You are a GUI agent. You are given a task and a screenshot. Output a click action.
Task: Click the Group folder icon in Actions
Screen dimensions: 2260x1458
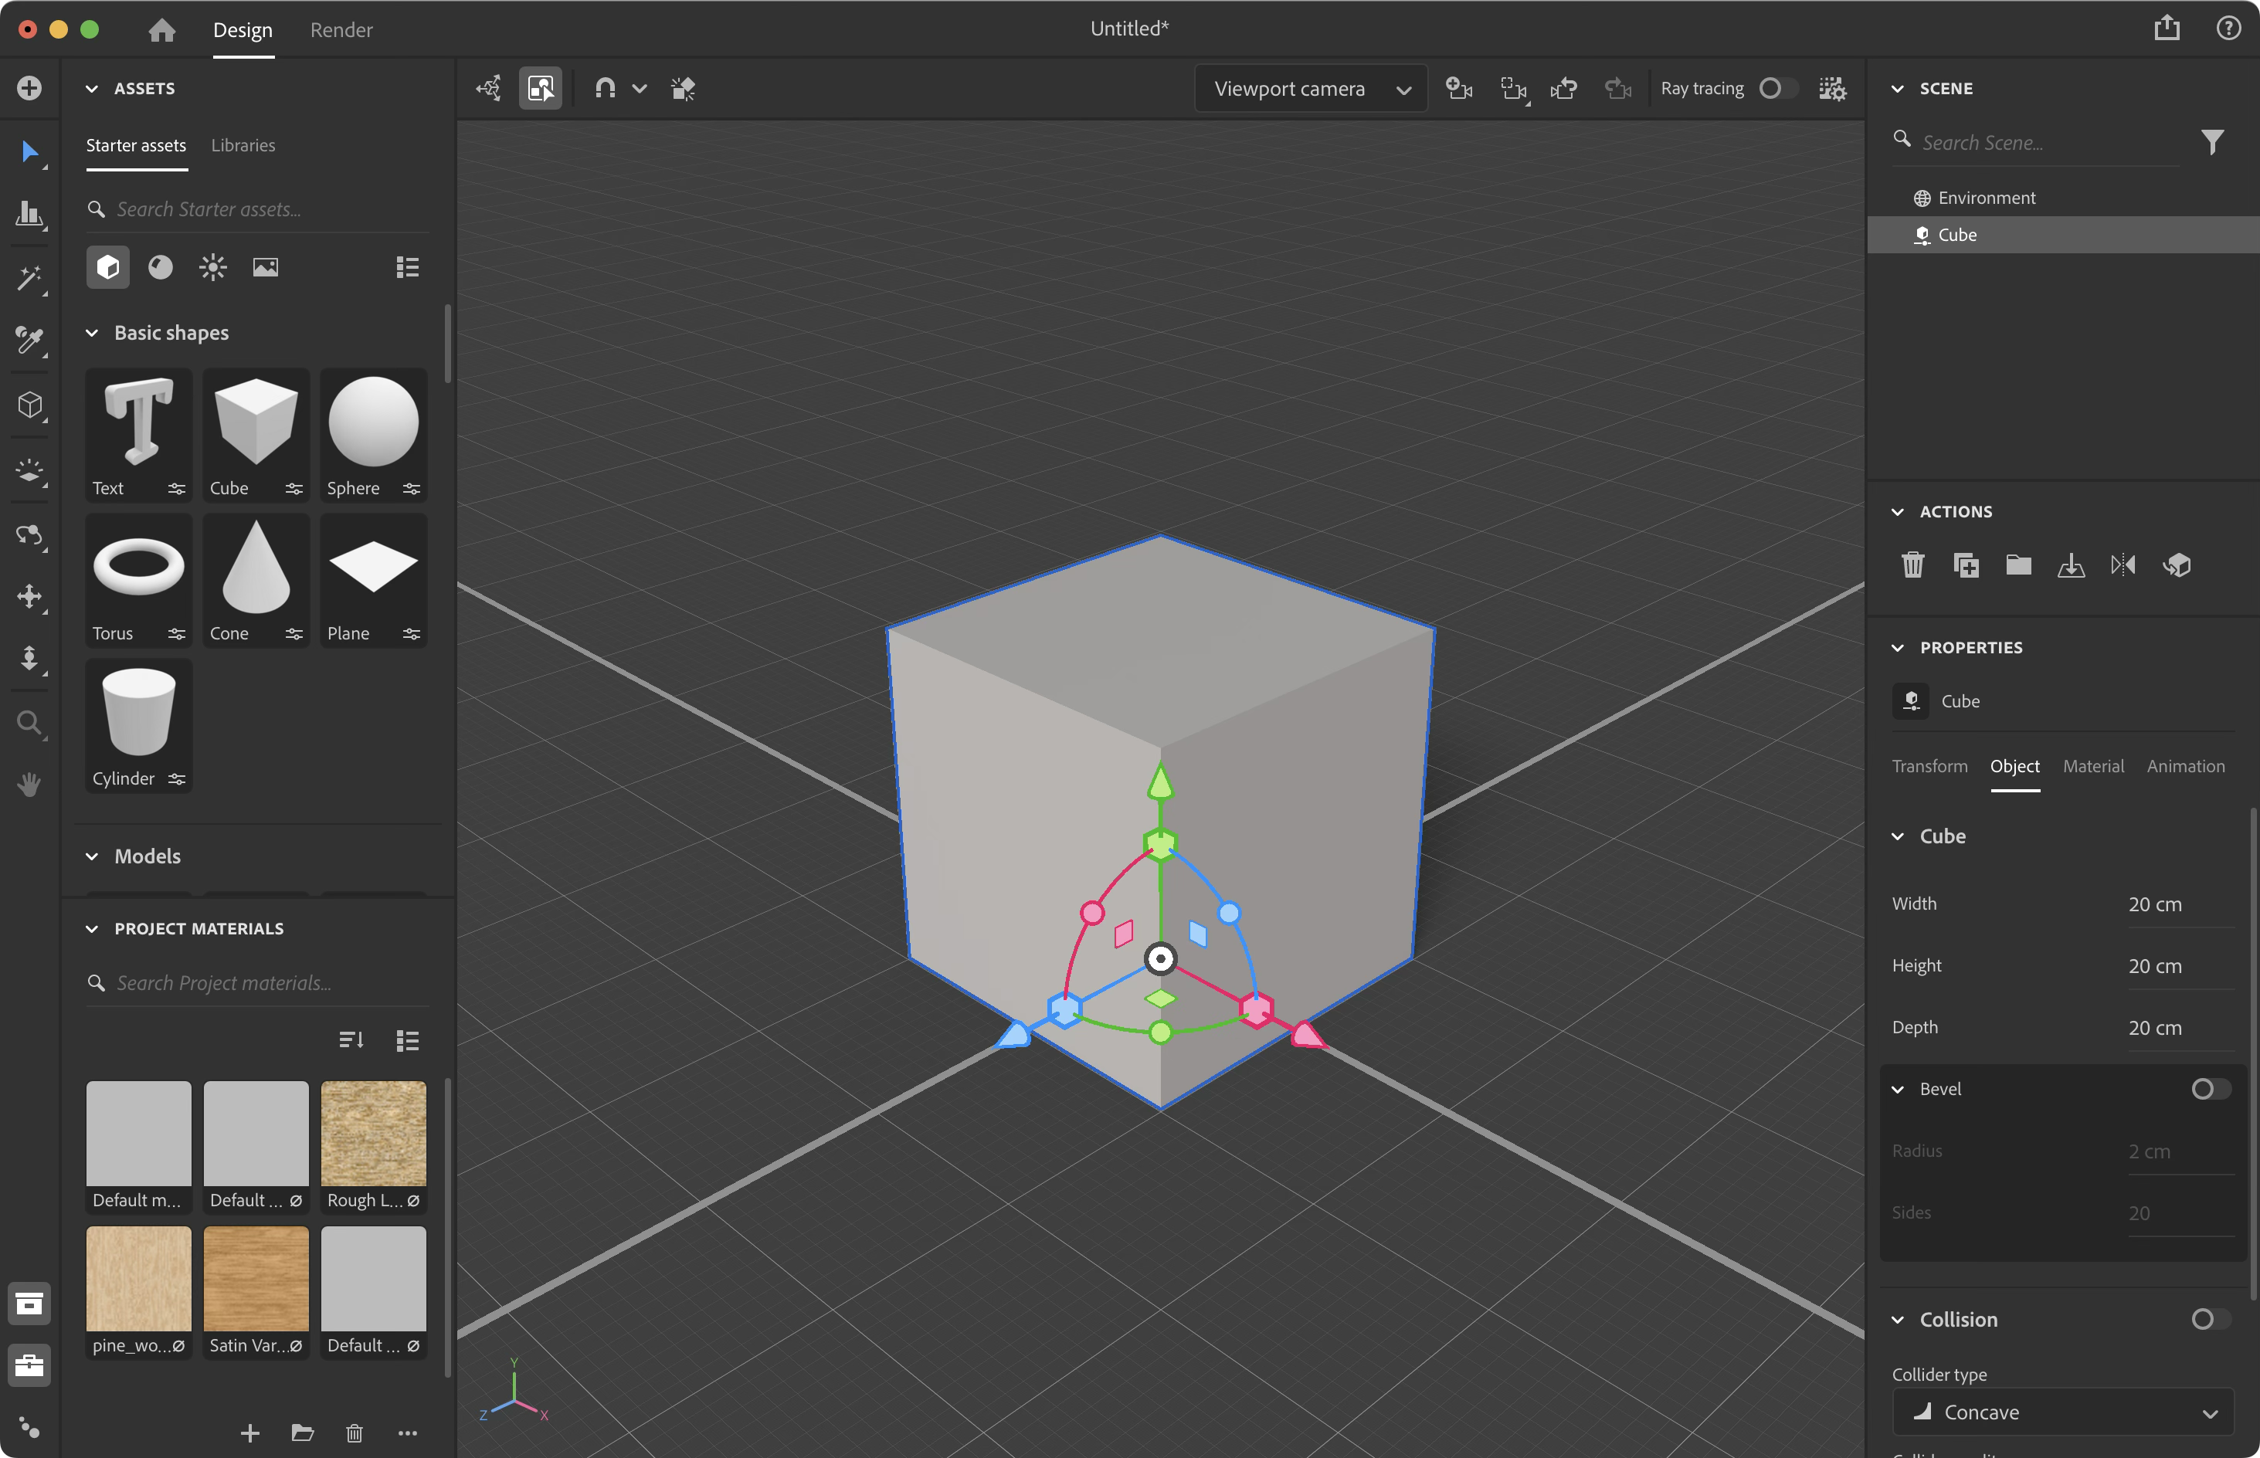click(x=2017, y=565)
